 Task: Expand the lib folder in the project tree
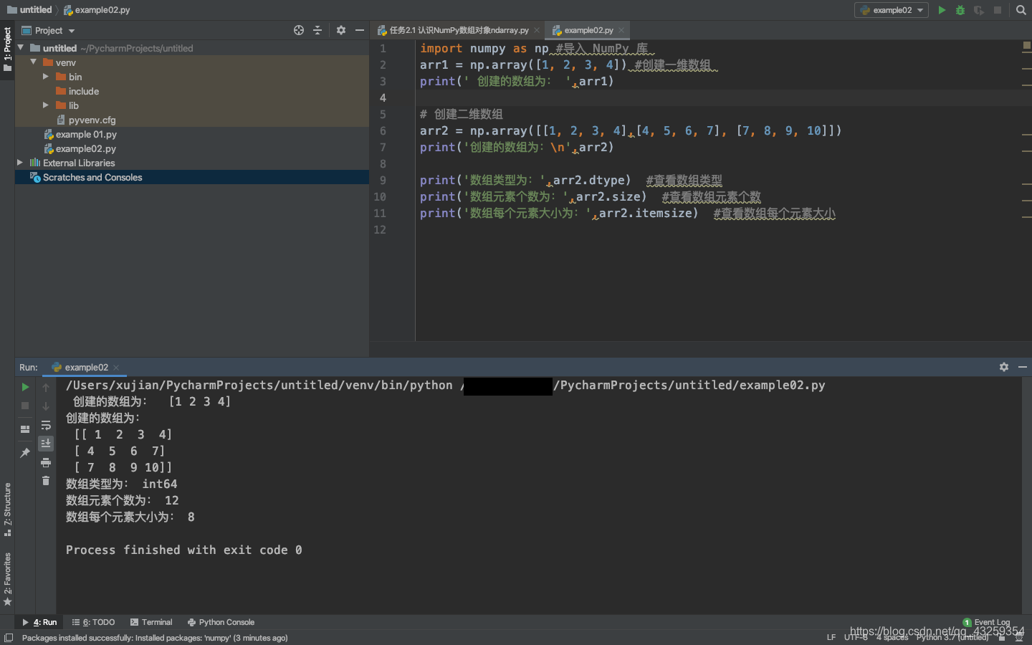click(45, 105)
